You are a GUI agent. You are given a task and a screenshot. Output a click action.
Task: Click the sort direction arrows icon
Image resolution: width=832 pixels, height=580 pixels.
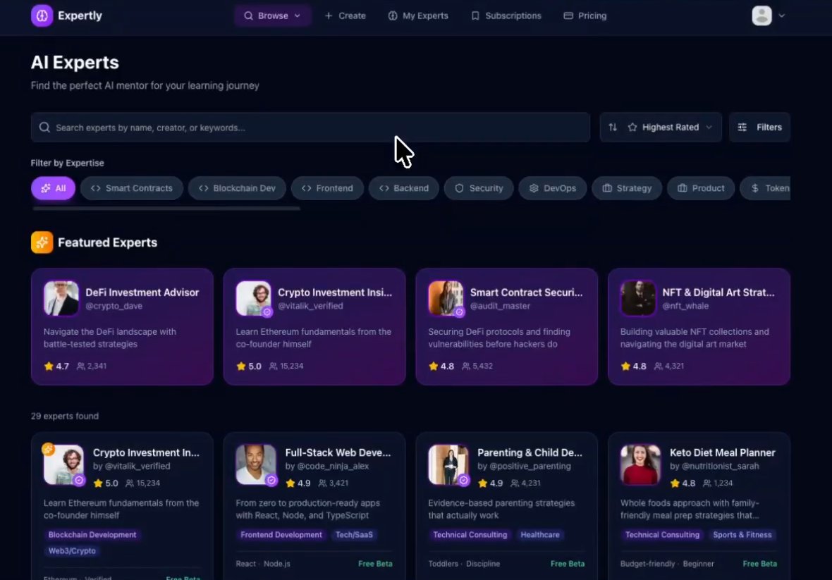click(x=613, y=128)
